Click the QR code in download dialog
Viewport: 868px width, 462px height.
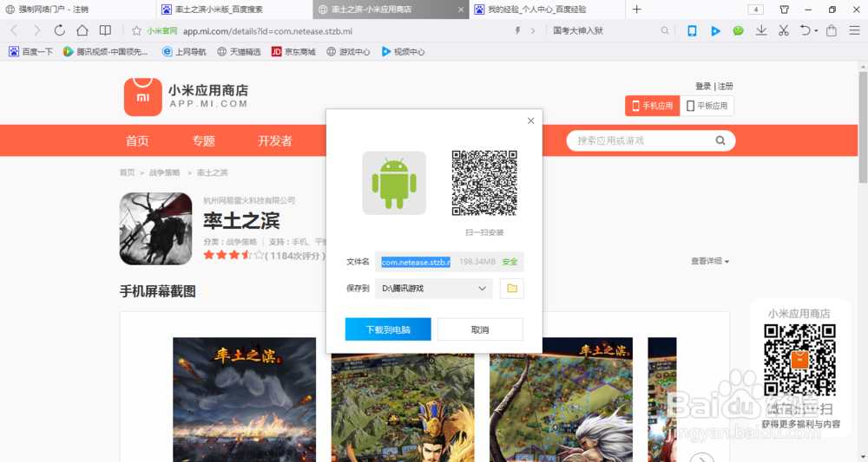[x=484, y=183]
